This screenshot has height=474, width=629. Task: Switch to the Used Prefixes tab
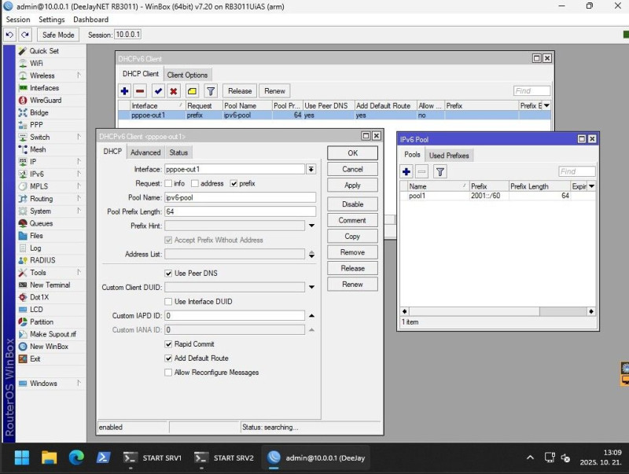coord(449,156)
